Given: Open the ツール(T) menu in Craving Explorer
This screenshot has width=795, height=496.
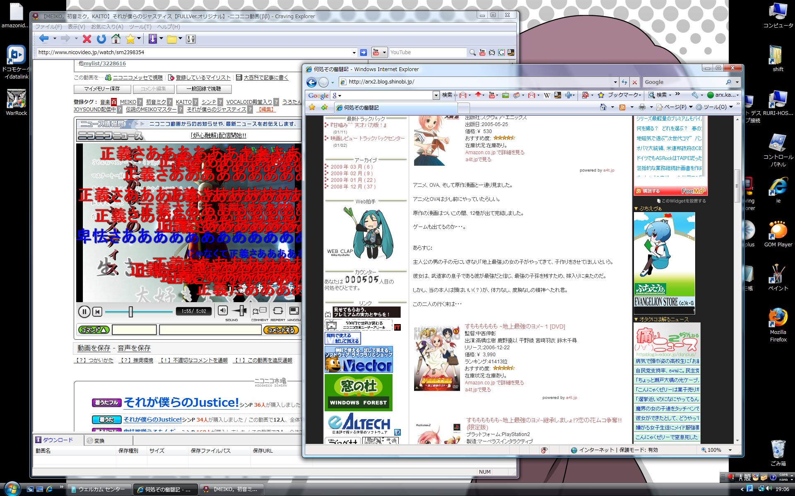Looking at the screenshot, I should [140, 26].
